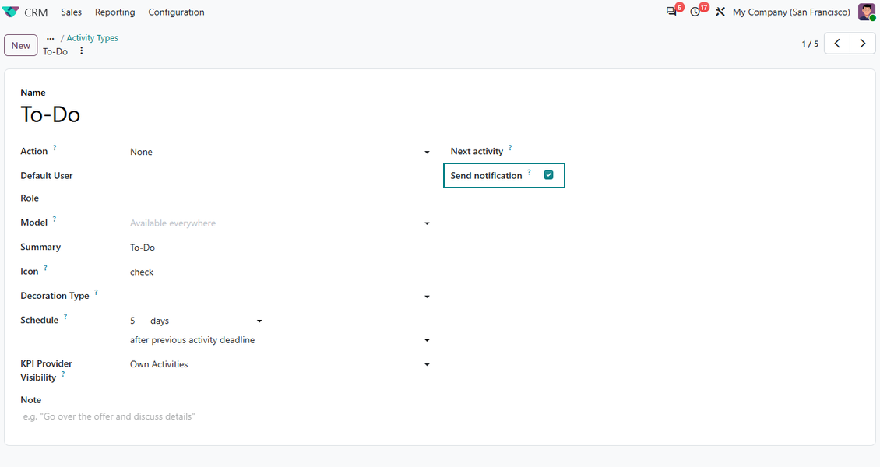Show the Schedule field help tooltip
This screenshot has width=880, height=467.
(65, 317)
